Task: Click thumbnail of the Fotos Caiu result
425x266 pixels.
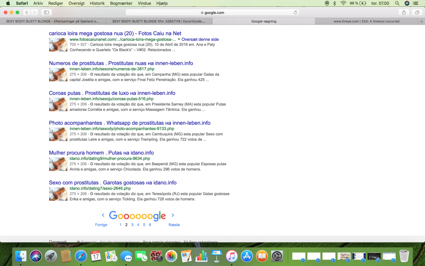Action: pyautogui.click(x=58, y=45)
